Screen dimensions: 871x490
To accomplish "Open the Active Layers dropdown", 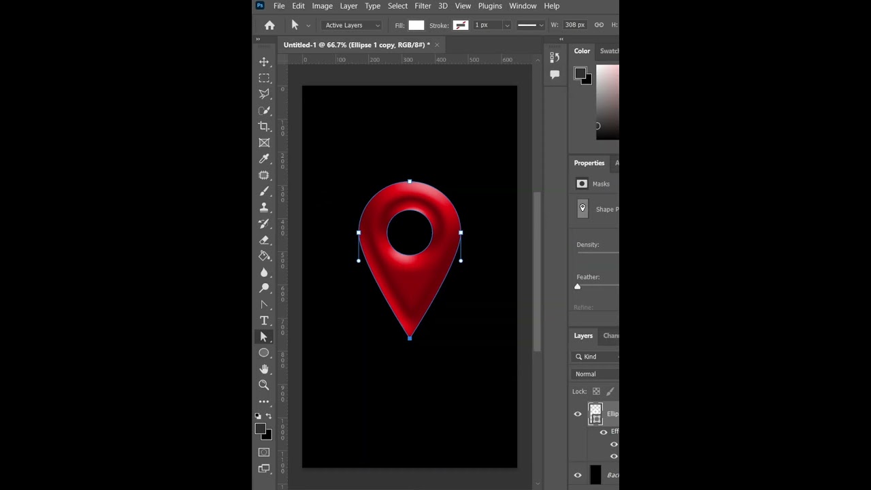I will [352, 25].
